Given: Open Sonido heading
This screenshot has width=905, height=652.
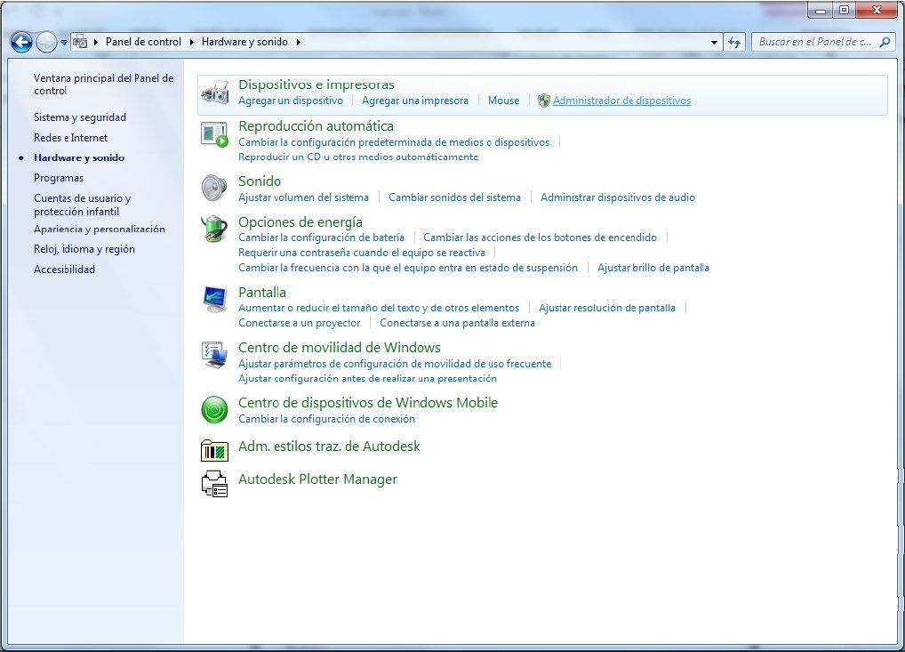Looking at the screenshot, I should point(260,181).
